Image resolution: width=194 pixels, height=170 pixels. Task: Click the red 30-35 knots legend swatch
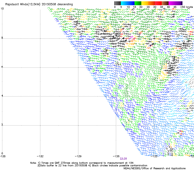pos(158,3)
